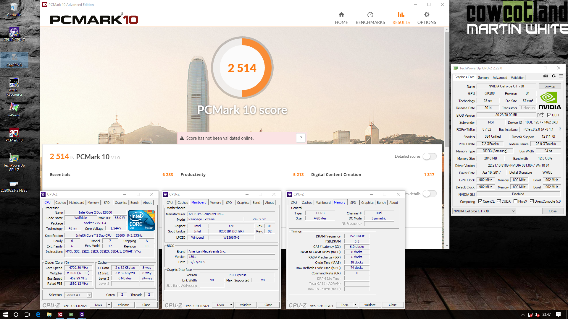Toggle the PhysX checkbox
Image resolution: width=568 pixels, height=319 pixels.
[x=516, y=201]
